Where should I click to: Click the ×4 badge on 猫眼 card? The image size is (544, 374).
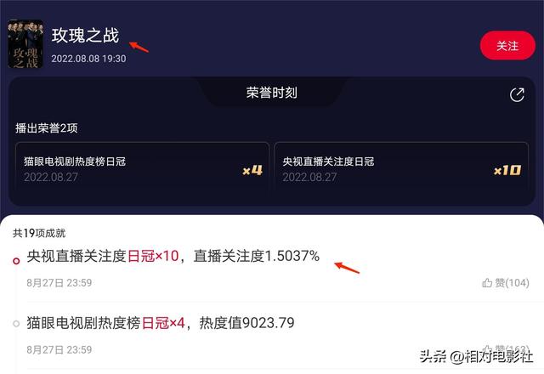(252, 170)
